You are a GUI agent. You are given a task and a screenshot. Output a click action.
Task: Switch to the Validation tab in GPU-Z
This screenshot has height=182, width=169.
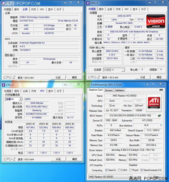click(x=120, y=90)
